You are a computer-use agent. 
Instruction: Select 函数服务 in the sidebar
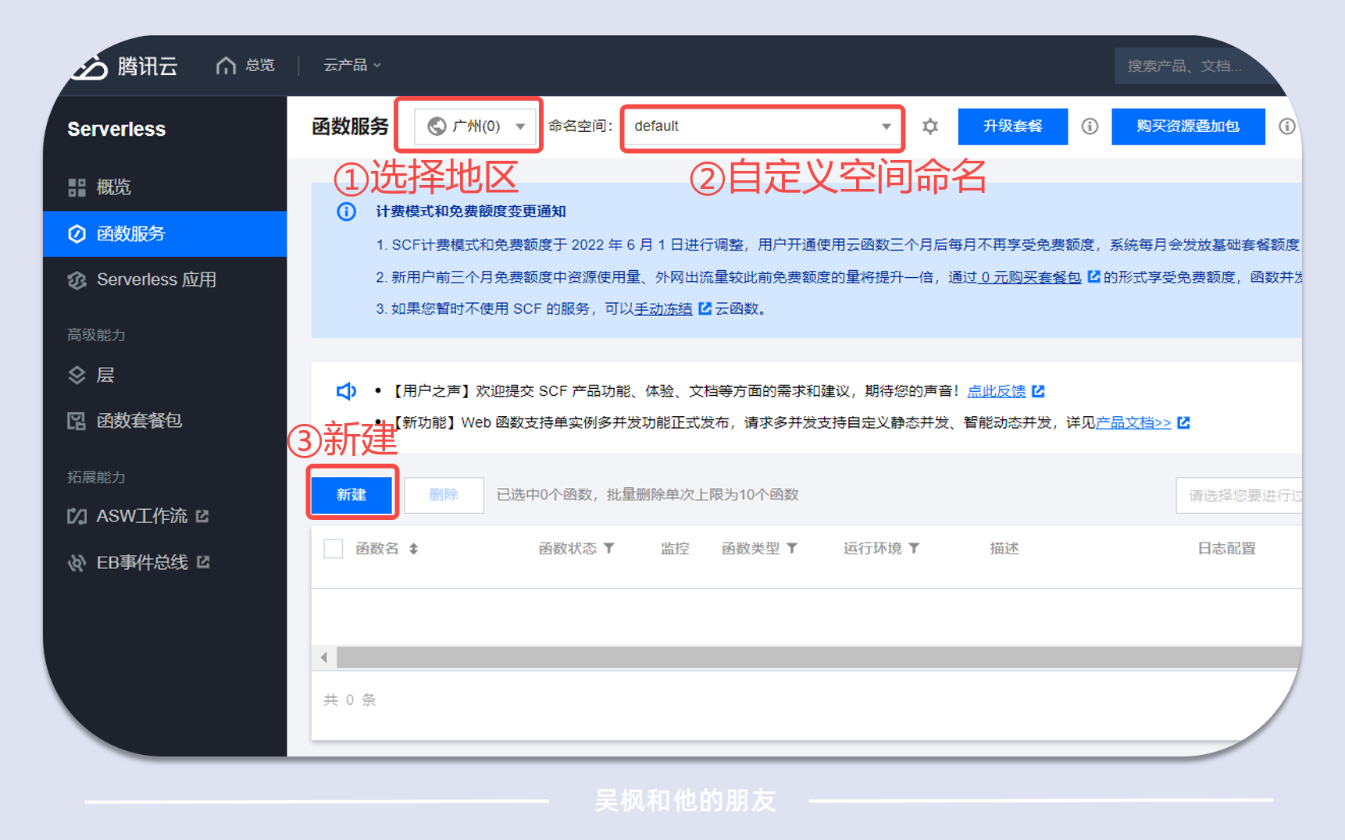coord(165,233)
